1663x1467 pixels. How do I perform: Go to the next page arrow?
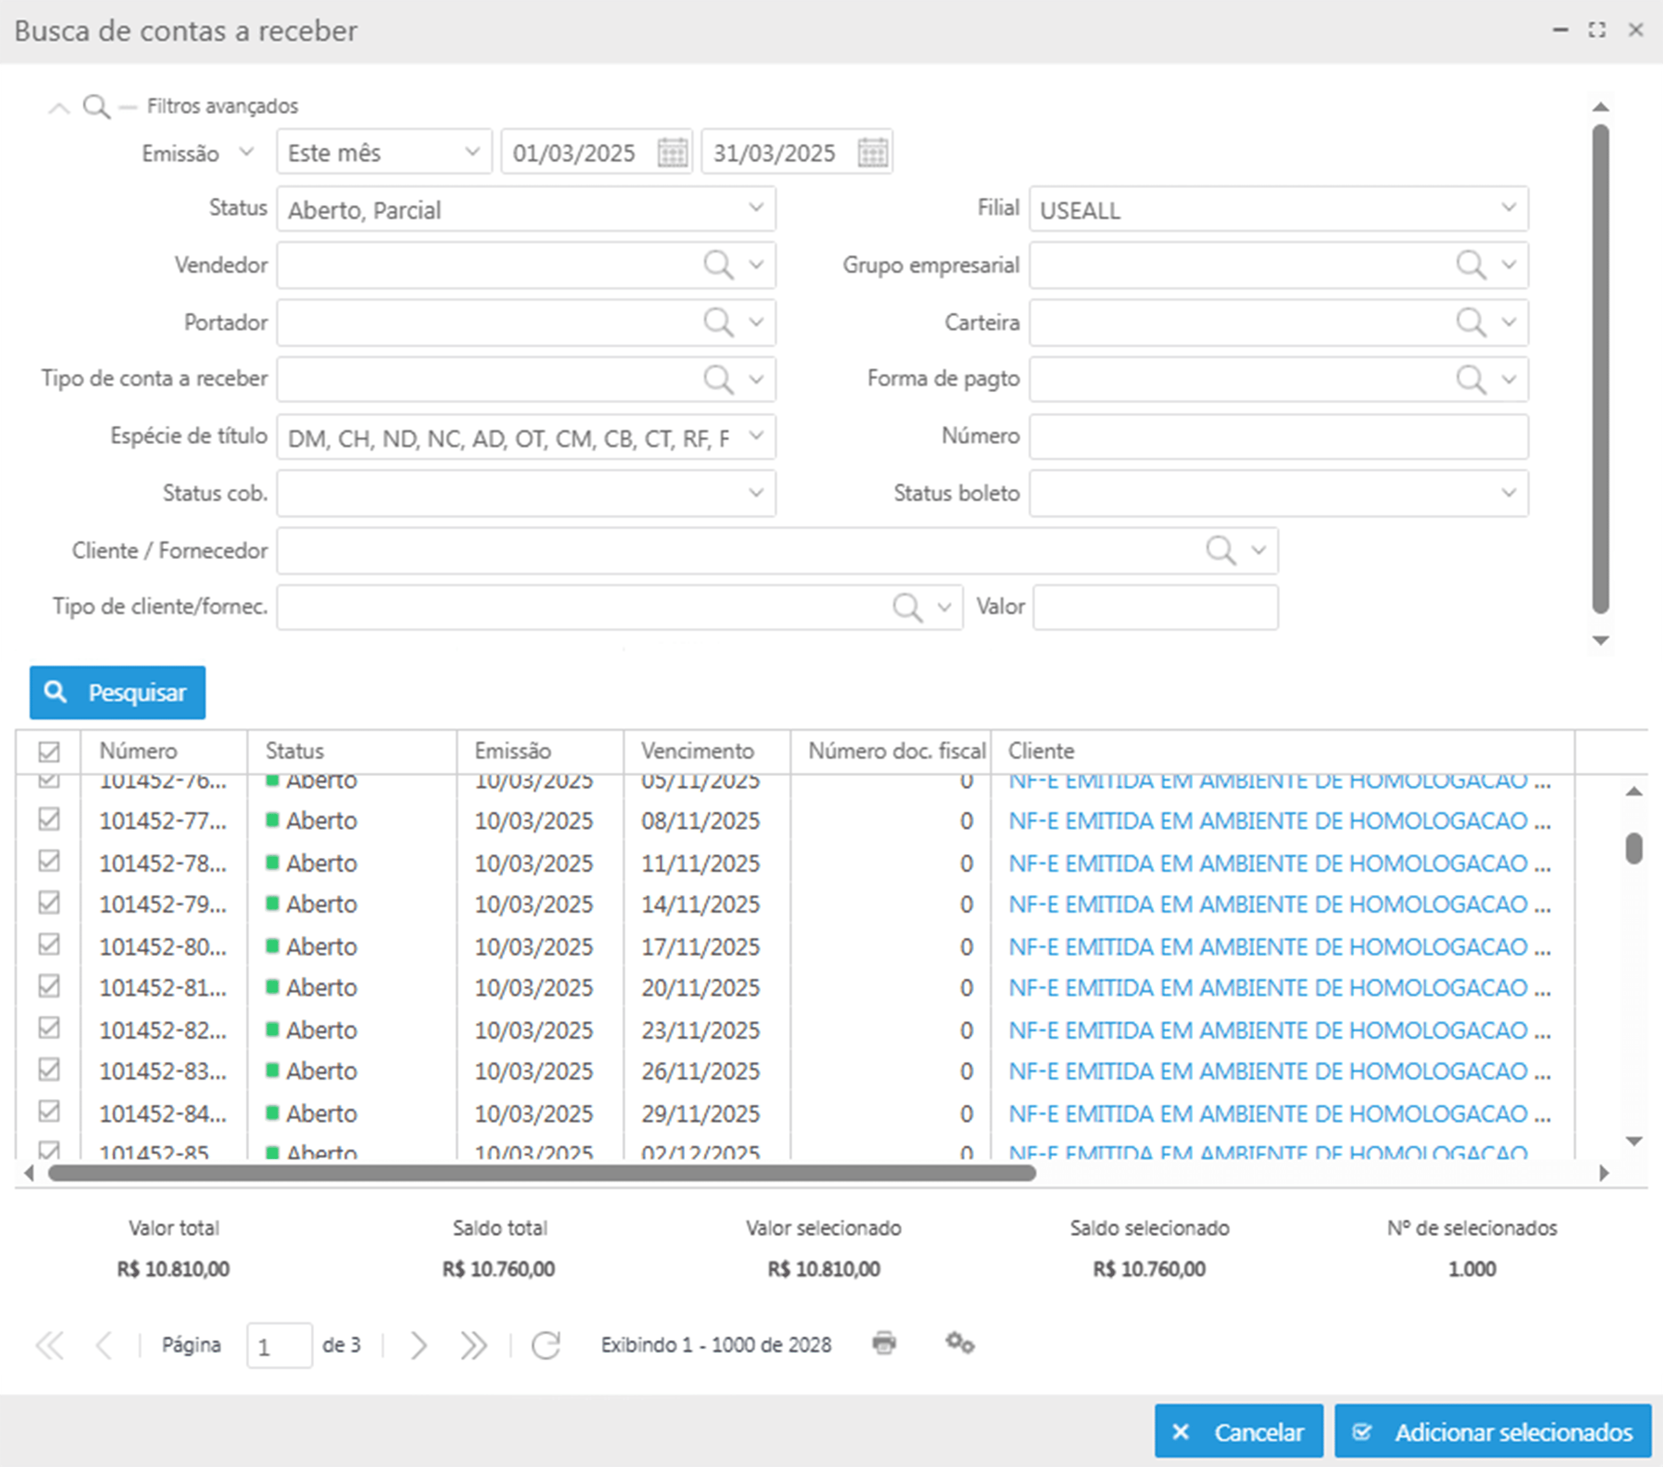tap(418, 1345)
